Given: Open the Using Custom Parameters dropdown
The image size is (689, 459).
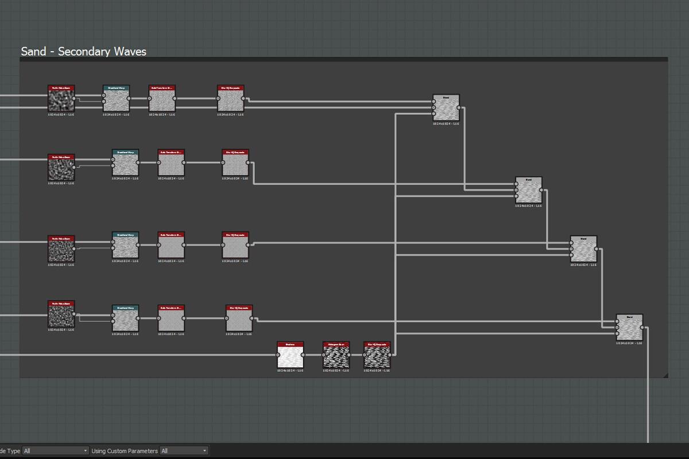Looking at the screenshot, I should [184, 451].
